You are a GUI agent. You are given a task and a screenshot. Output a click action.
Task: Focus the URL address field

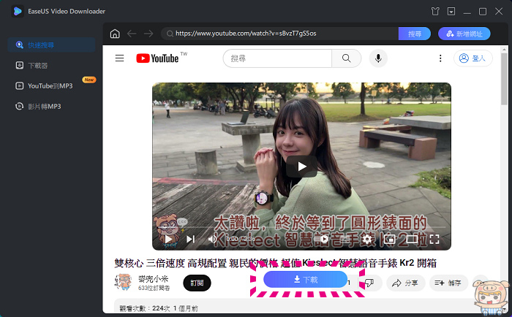279,34
